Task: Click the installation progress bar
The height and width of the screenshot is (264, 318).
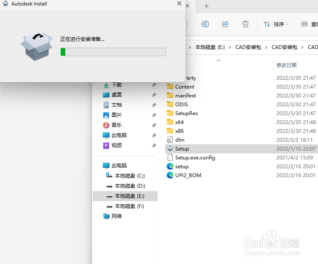Action: click(113, 52)
